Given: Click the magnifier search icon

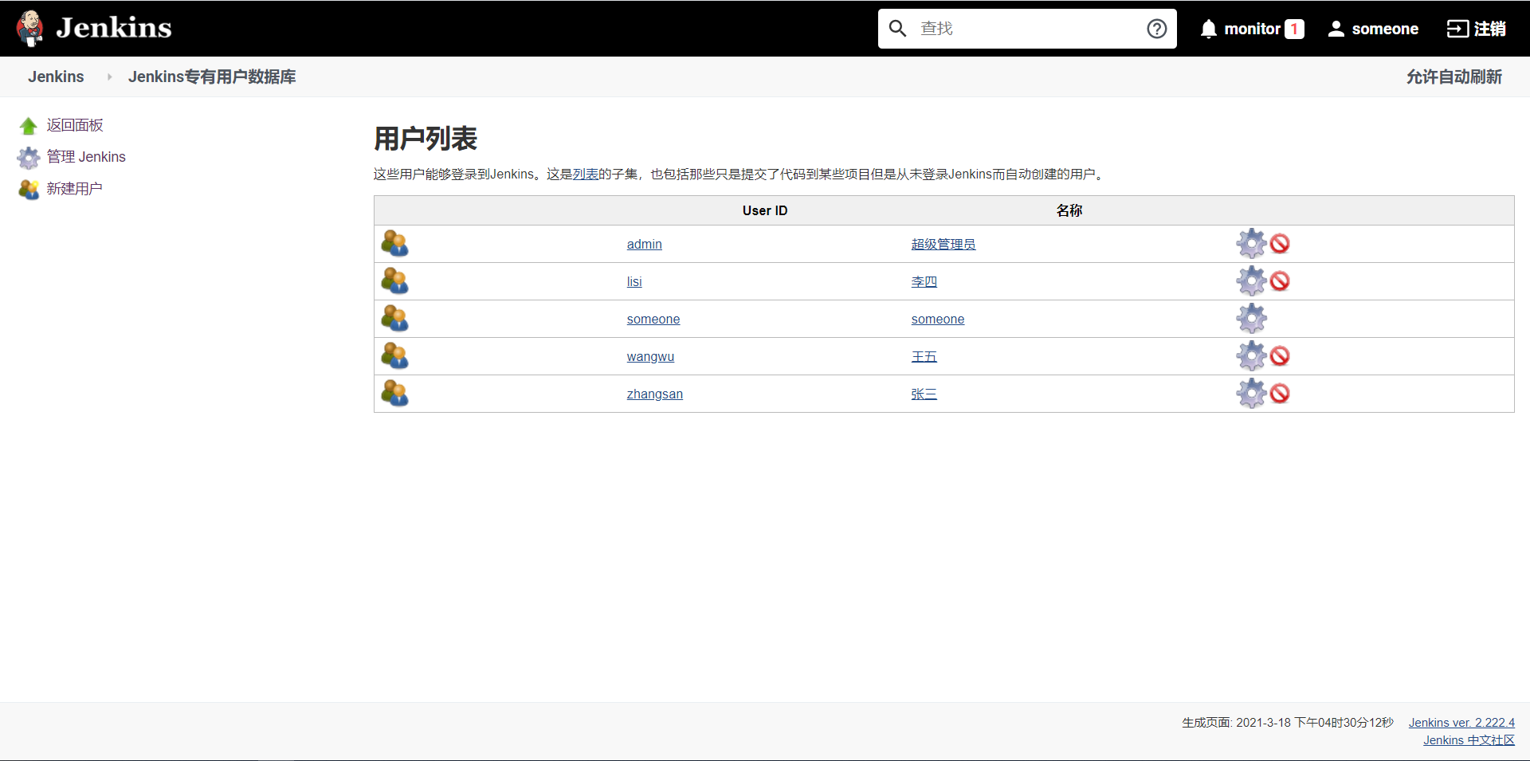Looking at the screenshot, I should click(x=897, y=29).
